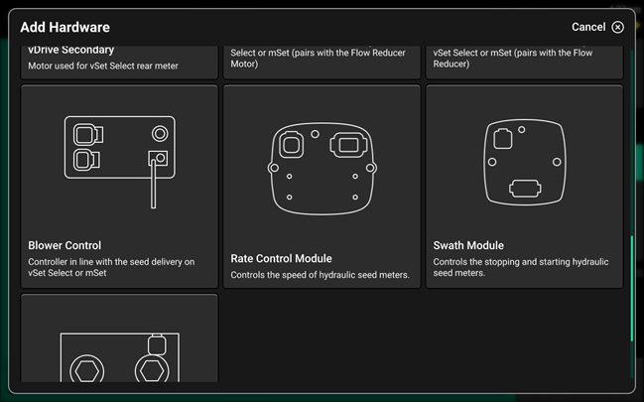Select card mentioning Flow Reducer Motor
This screenshot has width=644, height=402.
click(x=322, y=62)
